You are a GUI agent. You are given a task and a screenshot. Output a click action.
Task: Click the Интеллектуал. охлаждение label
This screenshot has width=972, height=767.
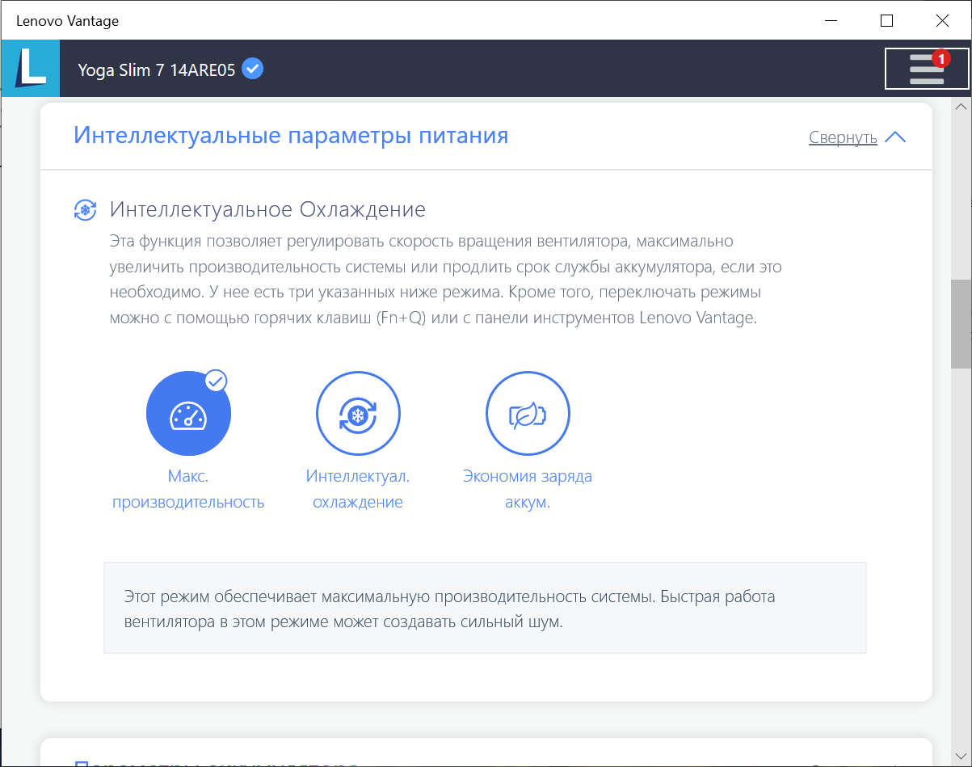(358, 489)
